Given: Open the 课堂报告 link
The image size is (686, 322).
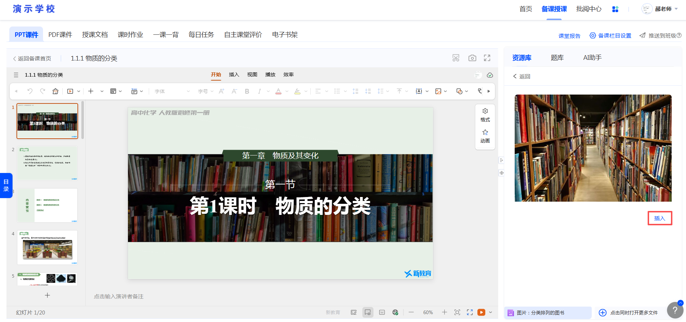Looking at the screenshot, I should [570, 36].
